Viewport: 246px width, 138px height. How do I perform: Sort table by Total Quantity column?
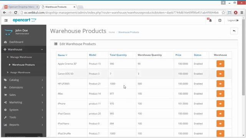coord(118,55)
